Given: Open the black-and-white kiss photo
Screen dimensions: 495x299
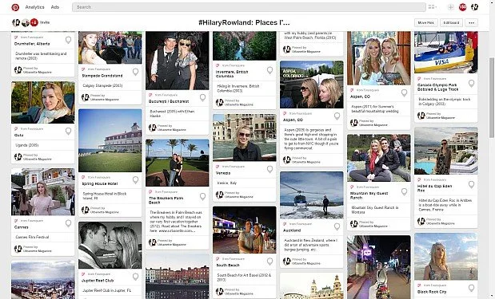Looking at the screenshot, I should pyautogui.click(x=110, y=246).
